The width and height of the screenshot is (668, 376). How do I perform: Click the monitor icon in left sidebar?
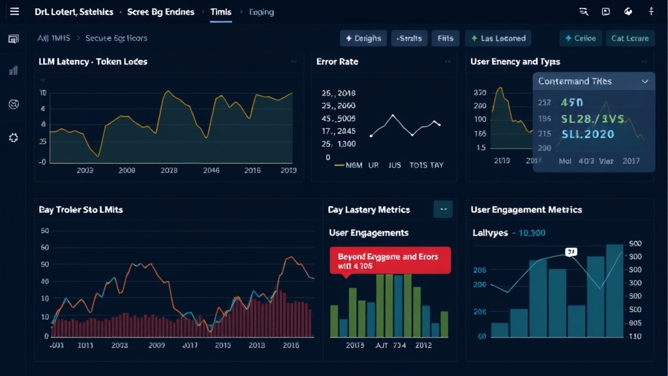pos(14,39)
